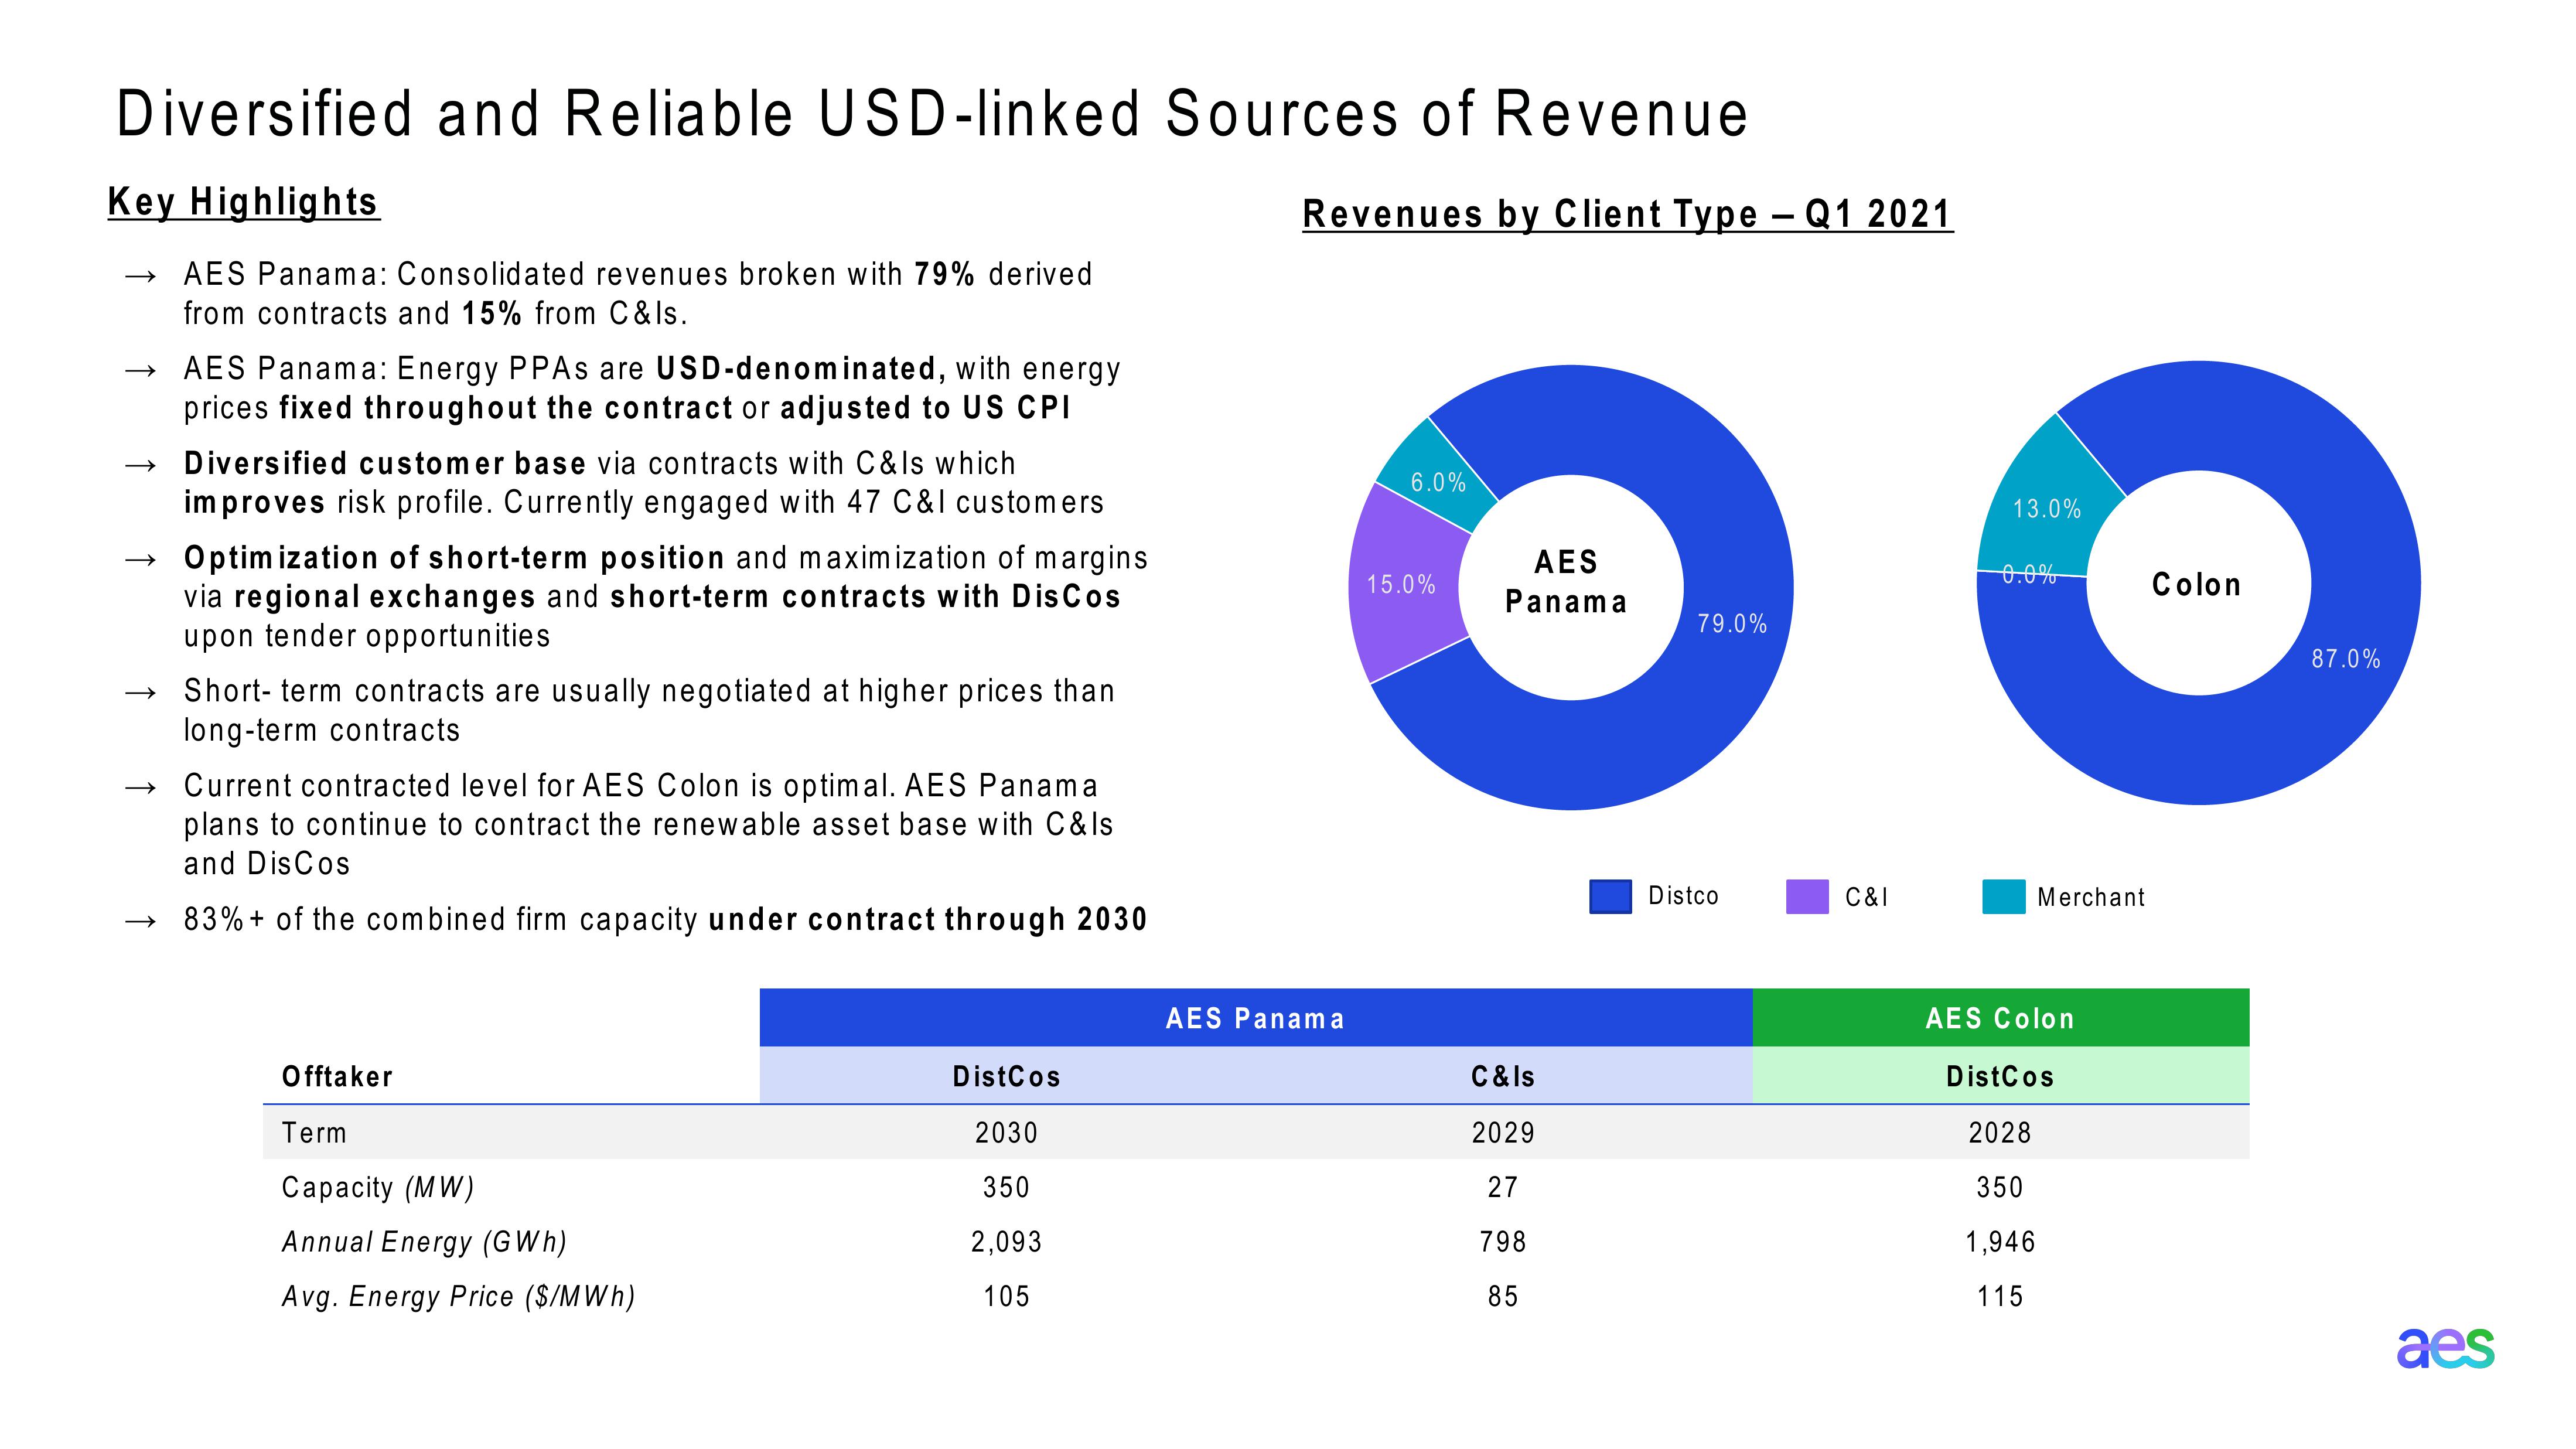
Task: Click the bold text 'Optimization of short-term position'
Action: coord(454,558)
